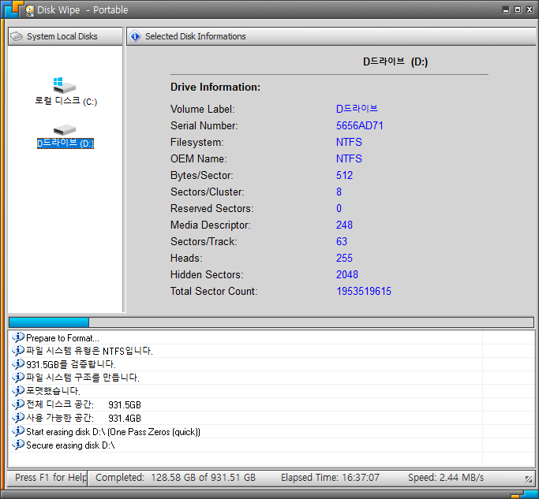Click the serial number value 5656AD71
539x499 pixels.
[360, 126]
